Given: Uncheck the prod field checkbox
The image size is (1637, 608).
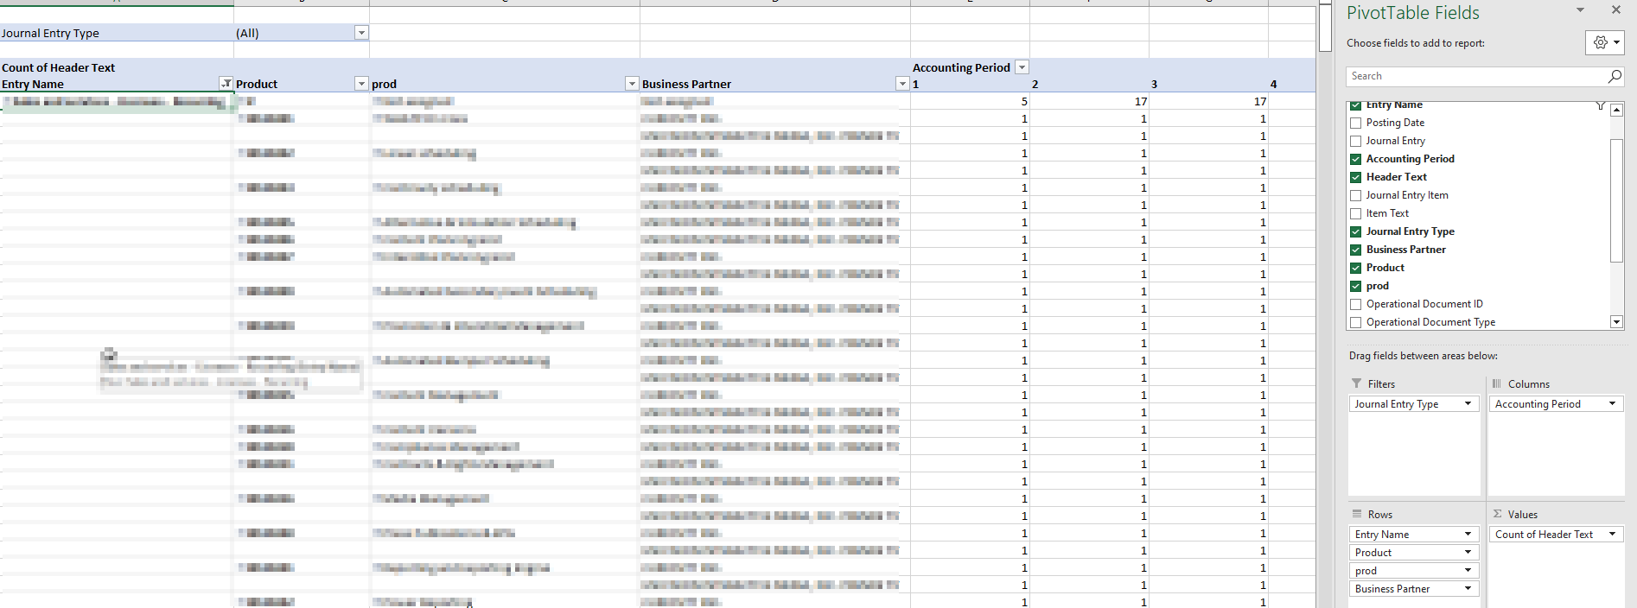Looking at the screenshot, I should [1355, 286].
